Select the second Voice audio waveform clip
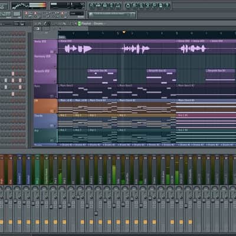This screenshot has width=236, height=236. pyautogui.click(x=135, y=48)
